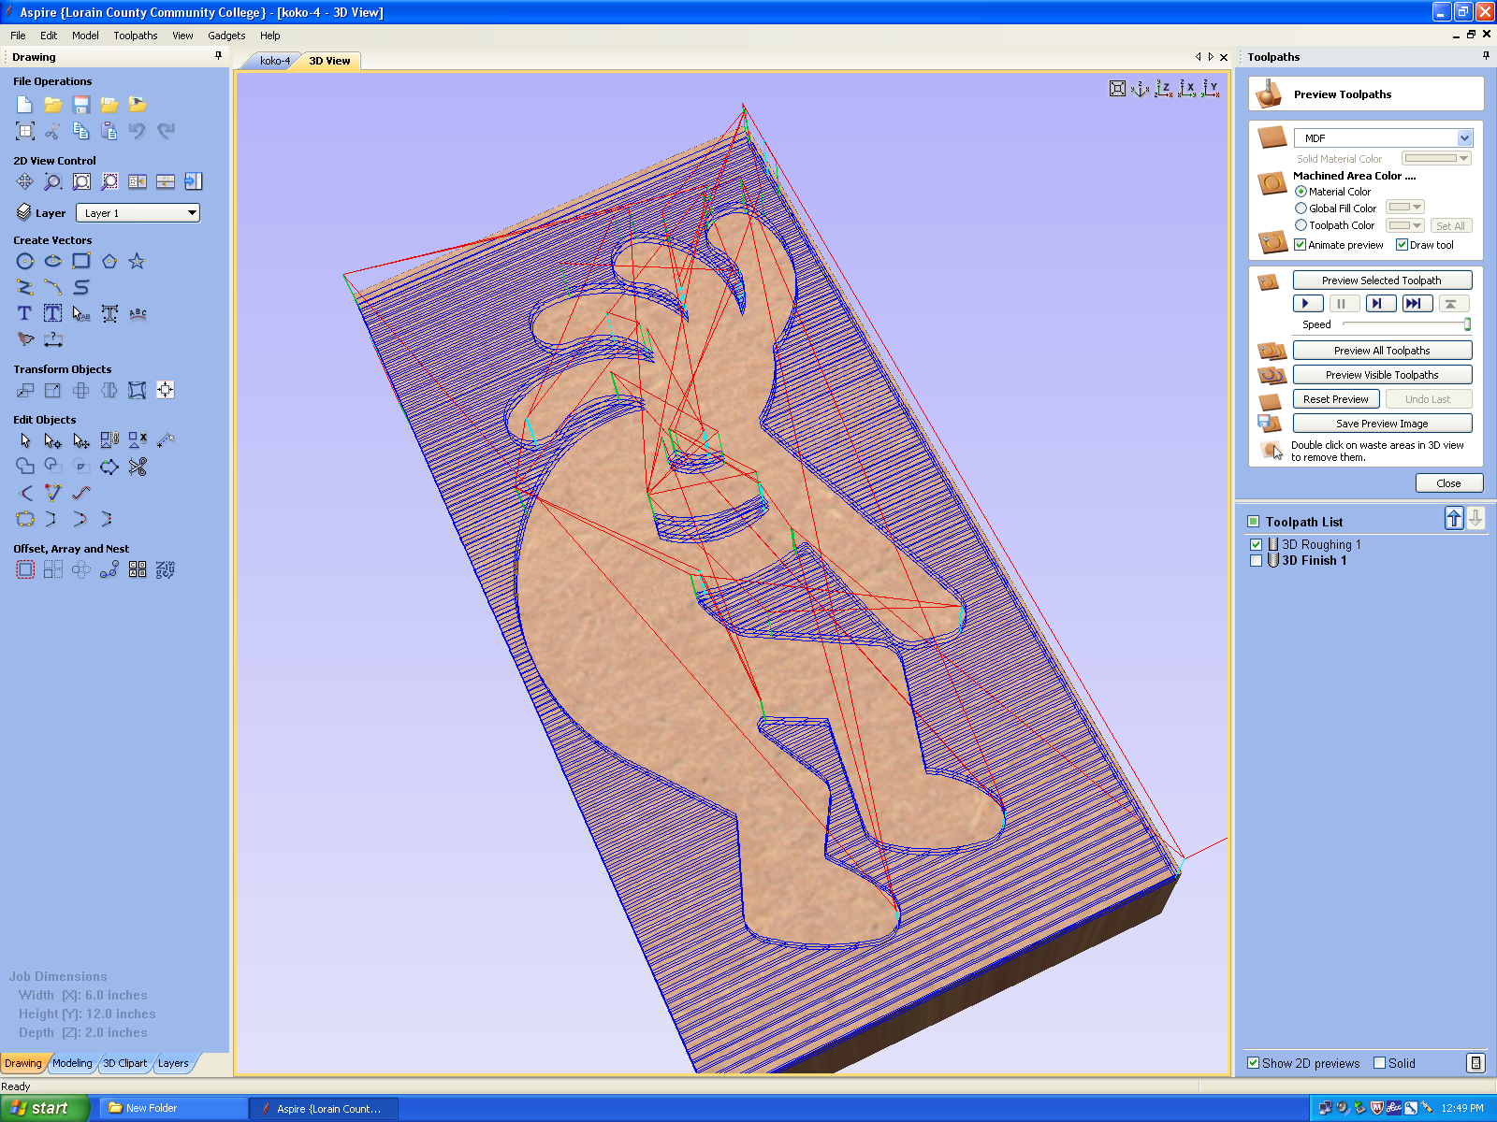Select the Cut scissors icon in File Operations

click(x=53, y=131)
